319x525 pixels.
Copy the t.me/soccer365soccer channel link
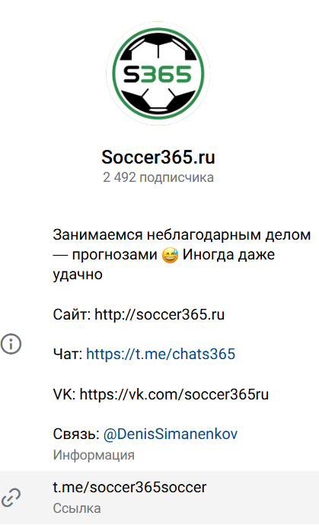[129, 487]
